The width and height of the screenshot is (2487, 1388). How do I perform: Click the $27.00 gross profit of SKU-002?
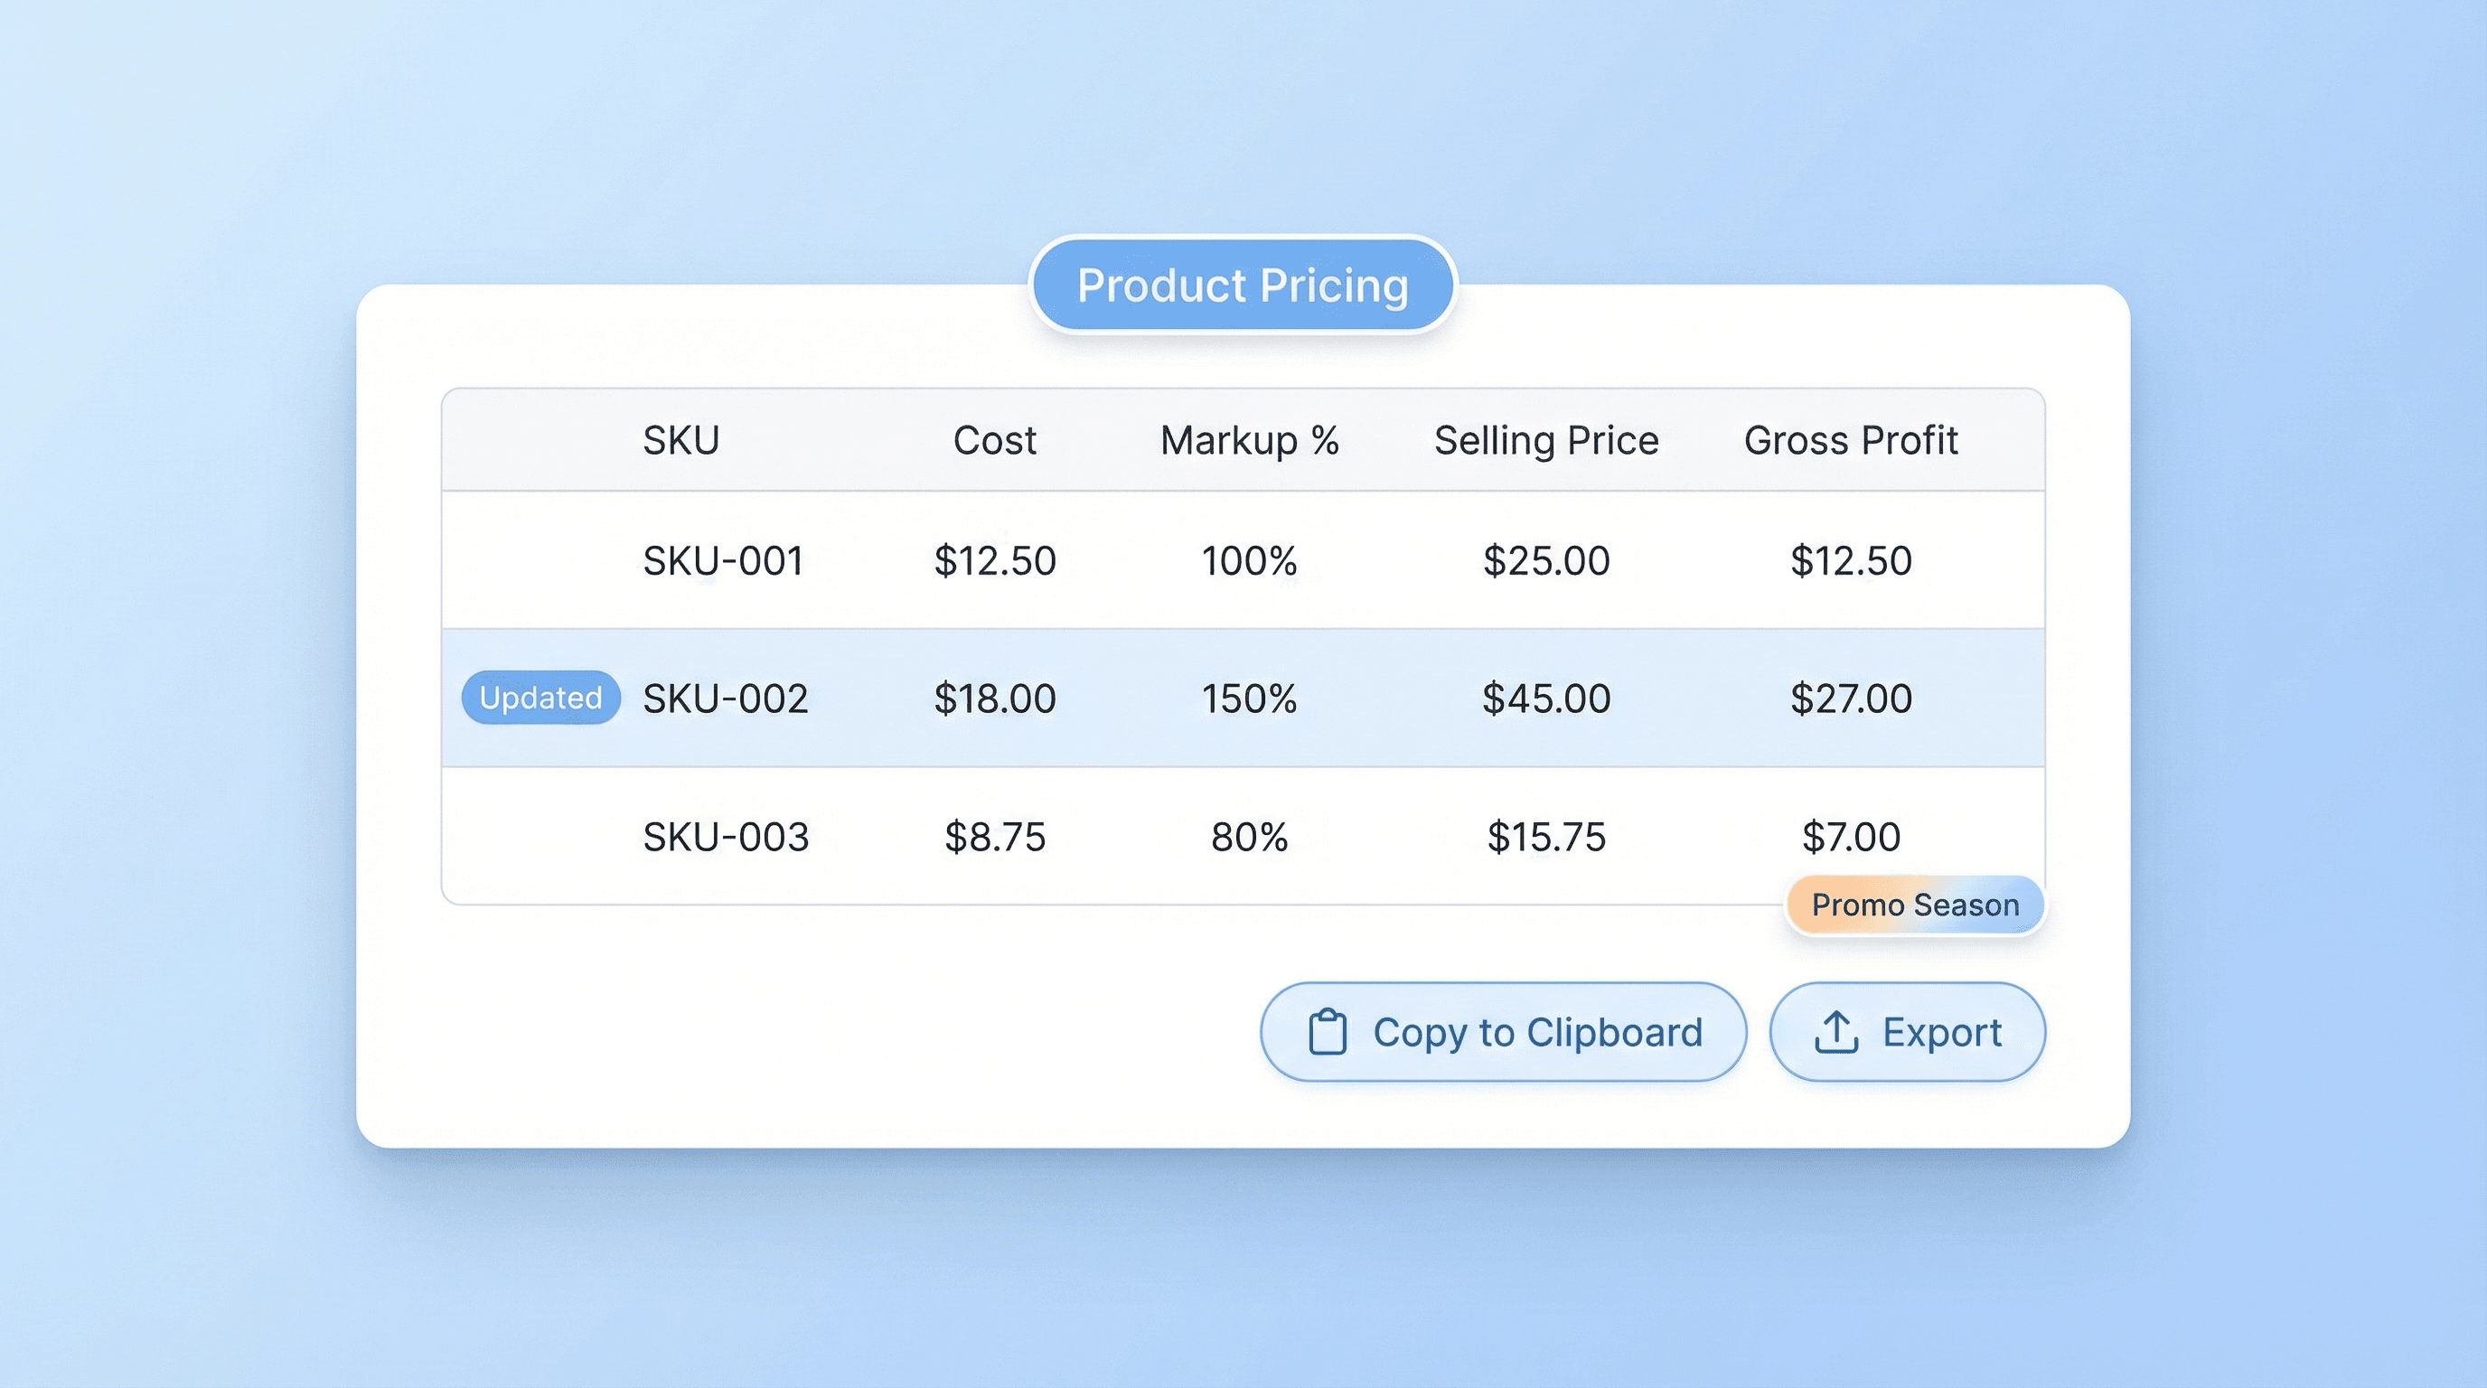coord(1851,698)
